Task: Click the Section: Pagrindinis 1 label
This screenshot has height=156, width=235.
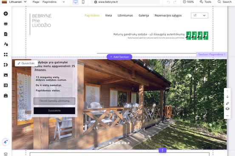Action: (212, 55)
